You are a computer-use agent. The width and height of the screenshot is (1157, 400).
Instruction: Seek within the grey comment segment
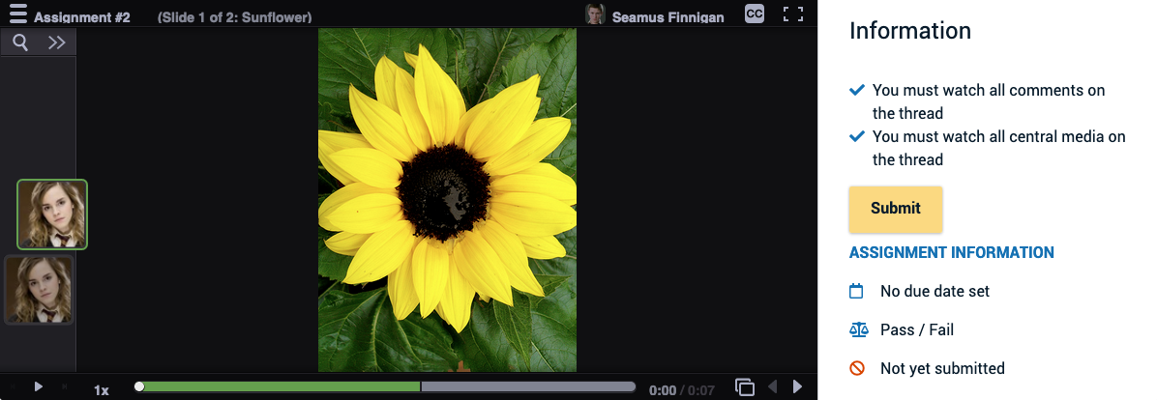point(528,386)
